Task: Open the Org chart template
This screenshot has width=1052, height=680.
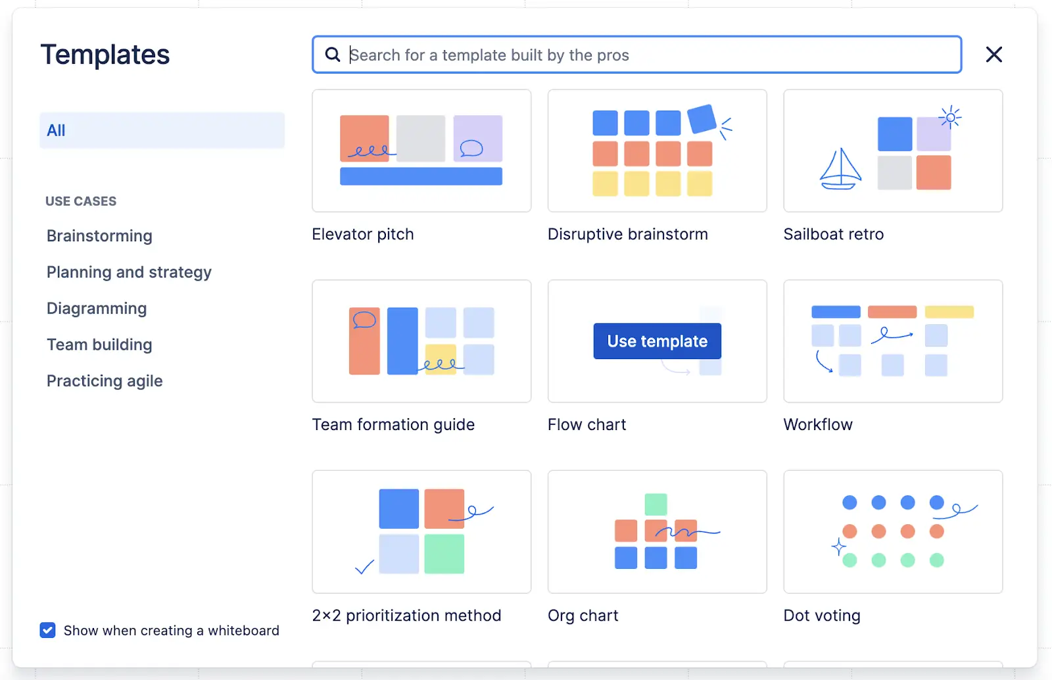Action: coord(657,531)
